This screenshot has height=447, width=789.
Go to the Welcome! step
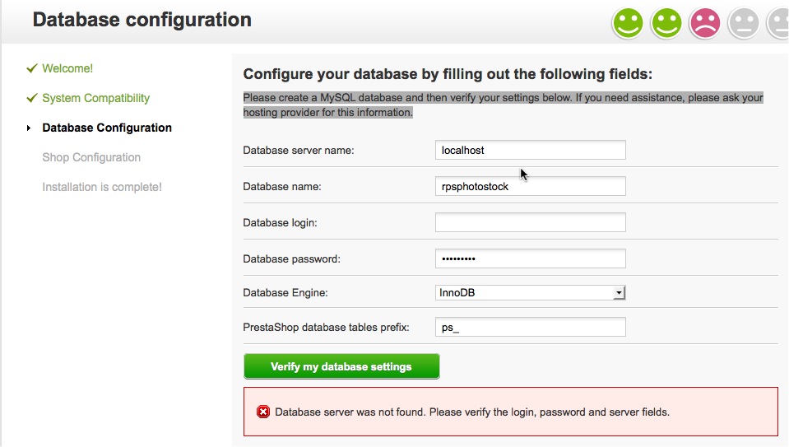pyautogui.click(x=67, y=68)
